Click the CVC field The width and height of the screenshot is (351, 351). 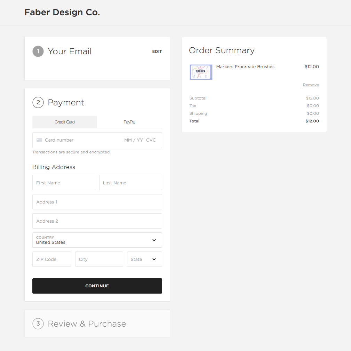tap(151, 140)
